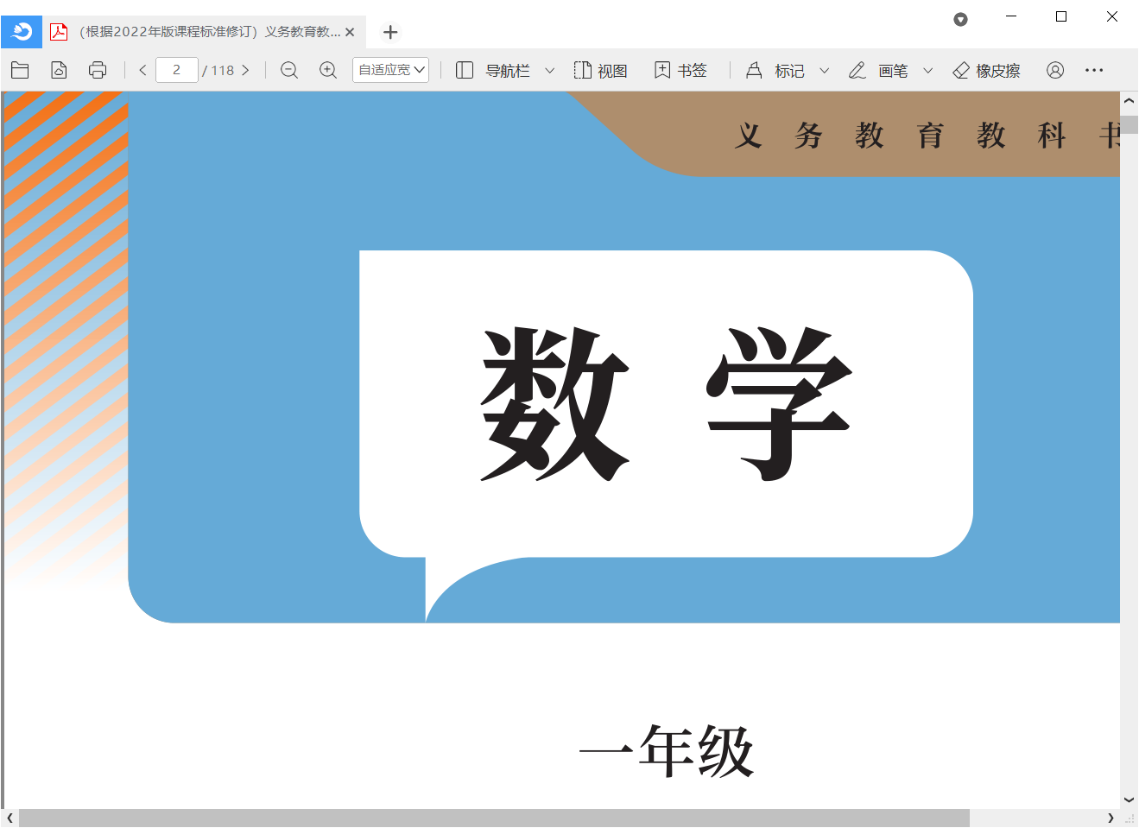Viewport: 1139px width, 828px height.
Task: Click the page number input field
Action: pyautogui.click(x=176, y=70)
